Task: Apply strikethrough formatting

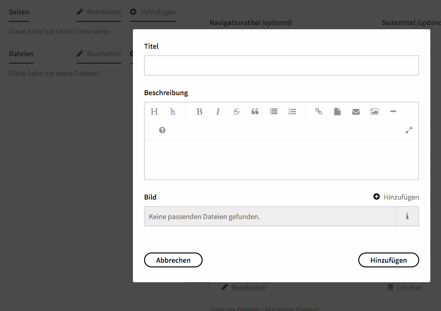Action: (x=237, y=111)
